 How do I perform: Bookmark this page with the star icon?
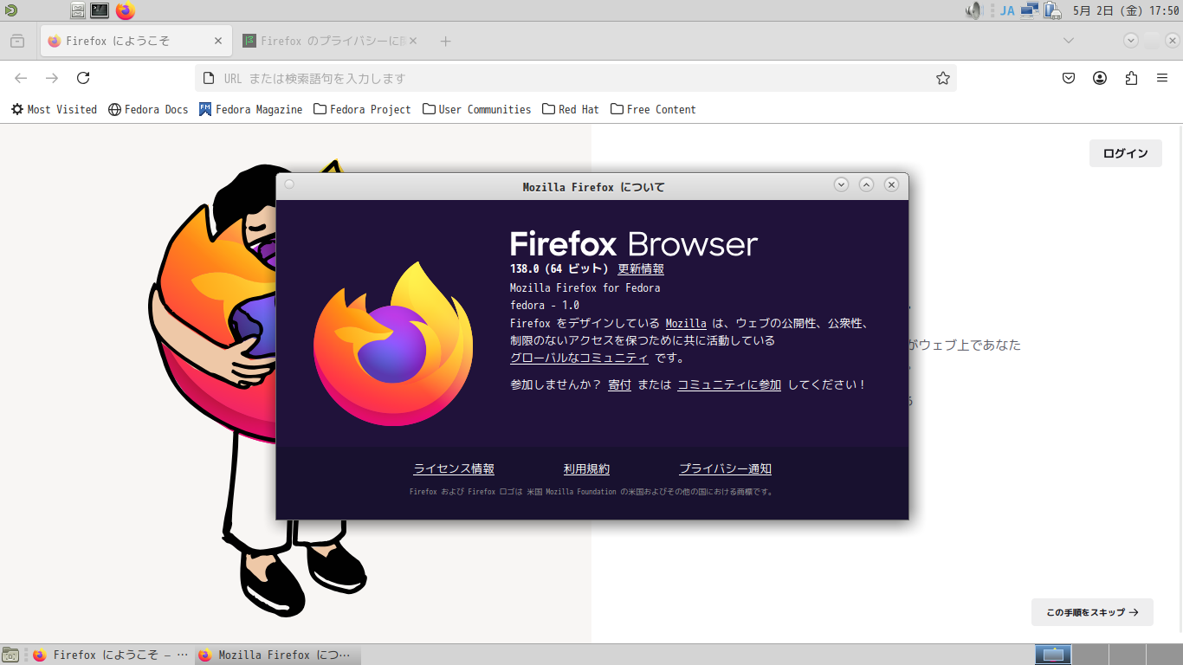coord(943,78)
